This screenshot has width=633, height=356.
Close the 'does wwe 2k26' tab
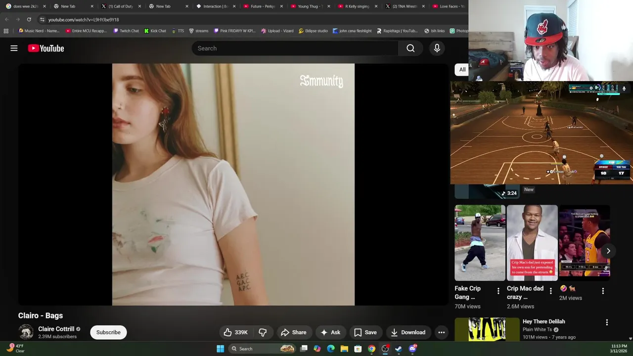coord(45,6)
